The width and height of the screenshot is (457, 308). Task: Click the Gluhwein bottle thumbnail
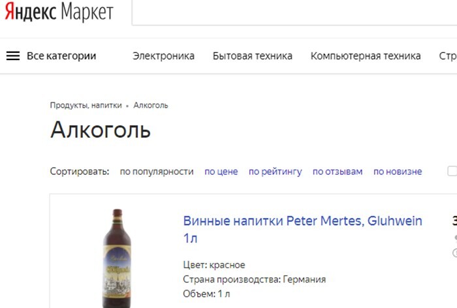(117, 258)
